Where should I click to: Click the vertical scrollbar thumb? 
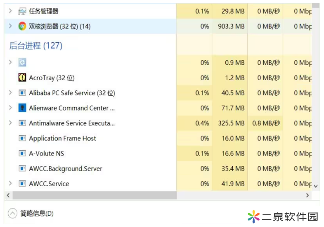[316, 5]
